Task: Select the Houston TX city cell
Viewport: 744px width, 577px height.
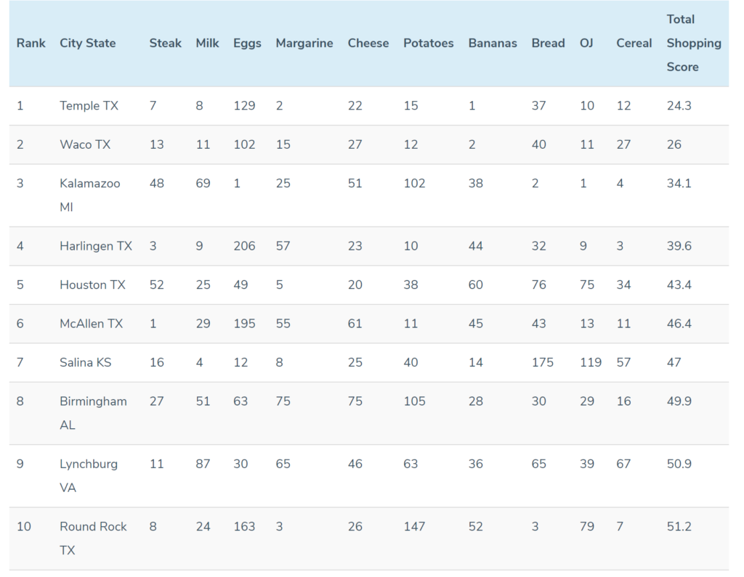Action: 92,285
